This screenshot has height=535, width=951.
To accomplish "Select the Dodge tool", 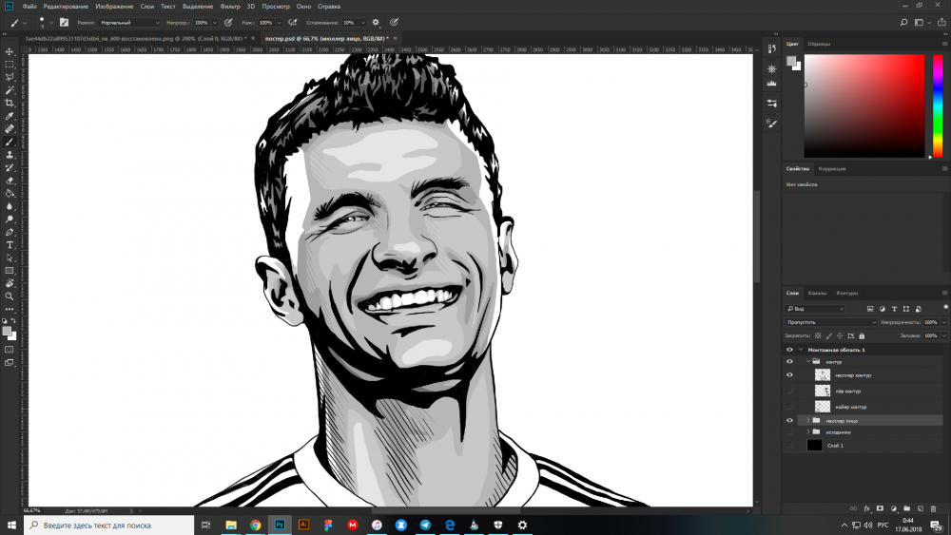I will [10, 219].
